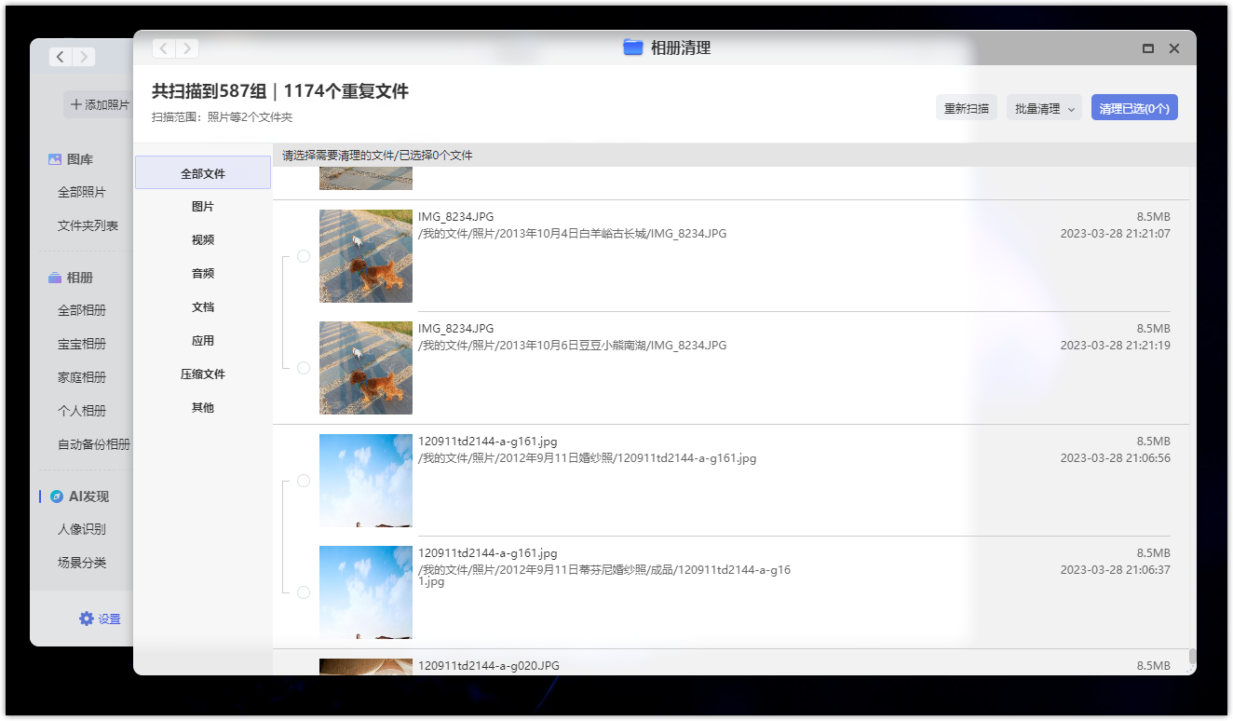1233x721 pixels.
Task: Click the 相册清理 folder icon in title bar
Action: (x=633, y=48)
